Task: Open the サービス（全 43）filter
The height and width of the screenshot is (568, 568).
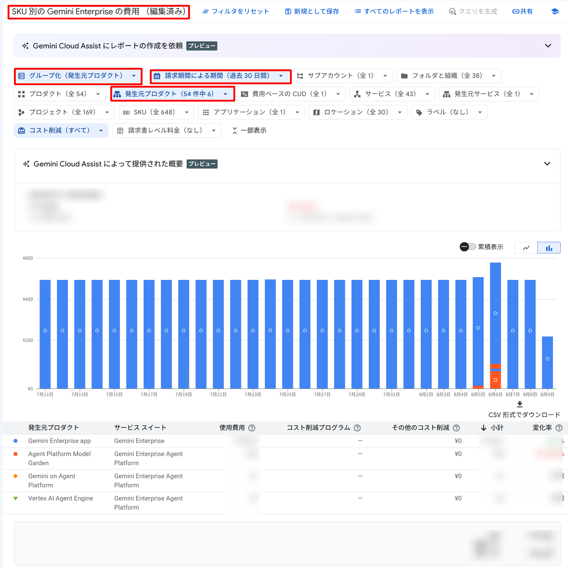Action: coord(392,94)
